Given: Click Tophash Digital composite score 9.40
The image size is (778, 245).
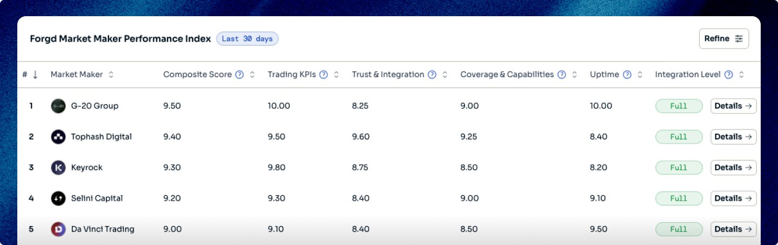Looking at the screenshot, I should (x=172, y=137).
